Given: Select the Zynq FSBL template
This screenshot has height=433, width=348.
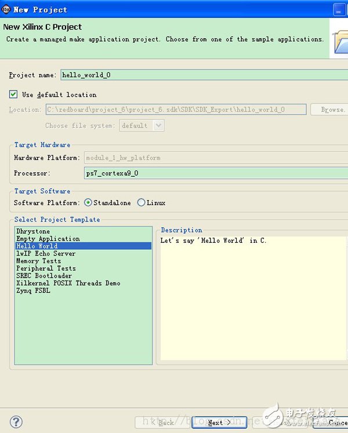Looking at the screenshot, I should click(33, 291).
